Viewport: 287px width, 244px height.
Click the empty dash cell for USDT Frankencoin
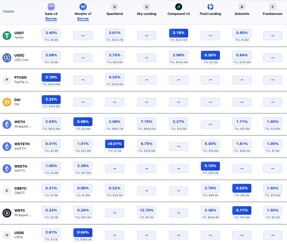pos(273,36)
